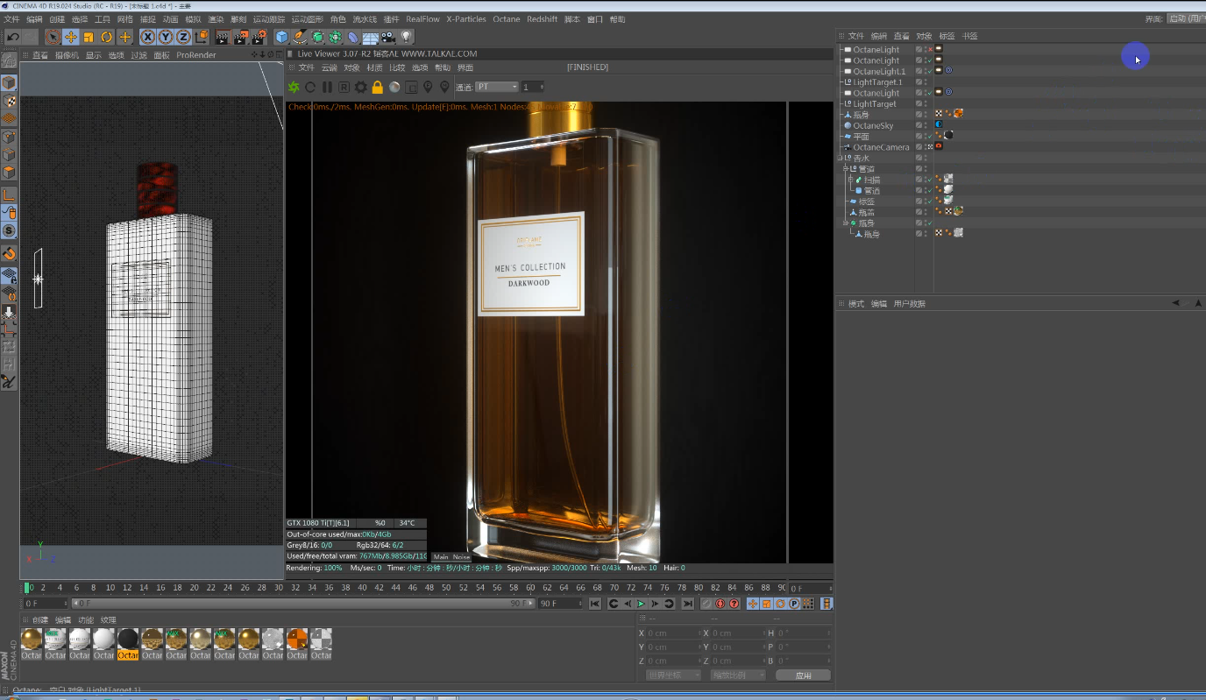Click the Render View clapperboard icon

[x=223, y=37]
